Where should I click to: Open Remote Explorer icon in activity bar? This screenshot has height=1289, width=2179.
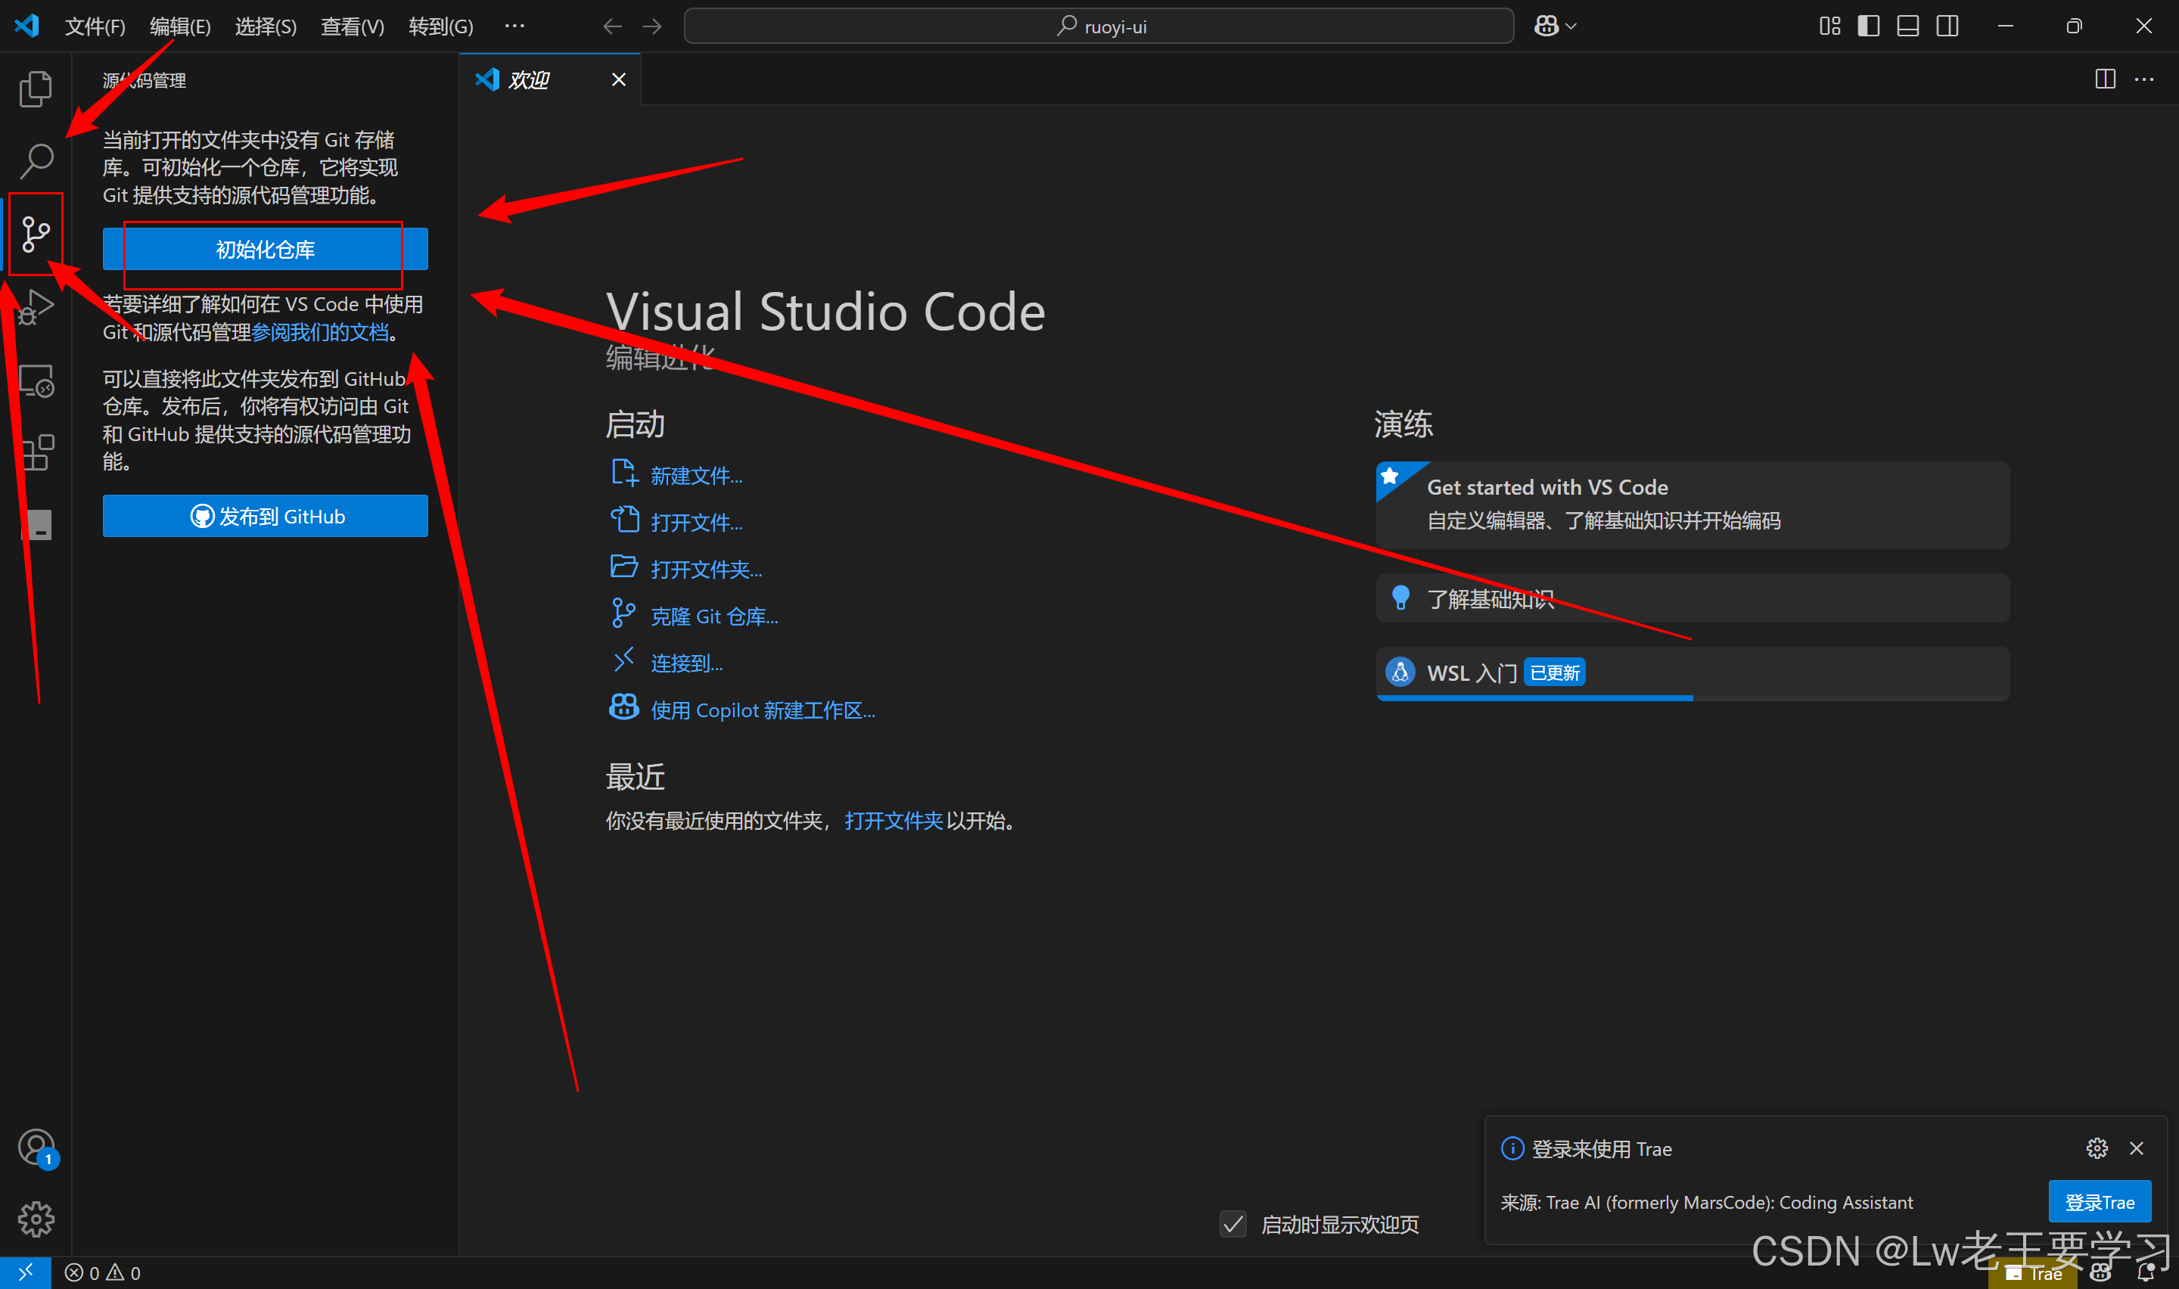point(36,380)
